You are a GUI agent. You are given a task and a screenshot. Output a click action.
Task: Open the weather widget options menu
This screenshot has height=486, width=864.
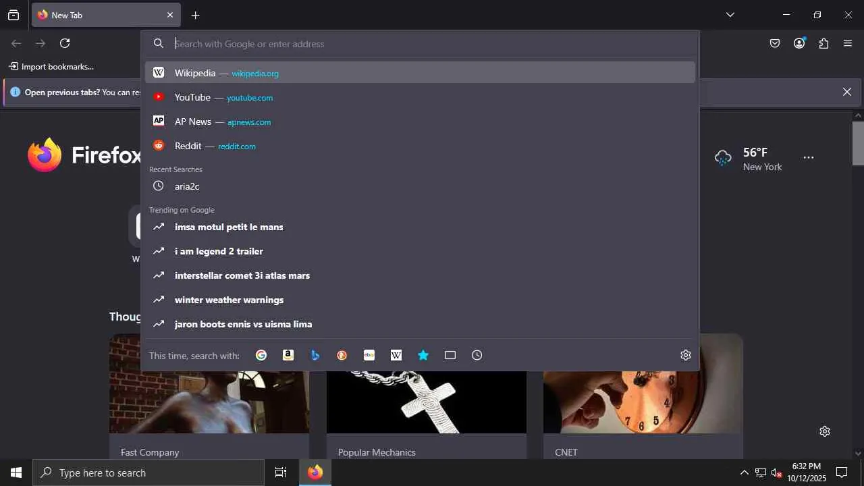809,157
